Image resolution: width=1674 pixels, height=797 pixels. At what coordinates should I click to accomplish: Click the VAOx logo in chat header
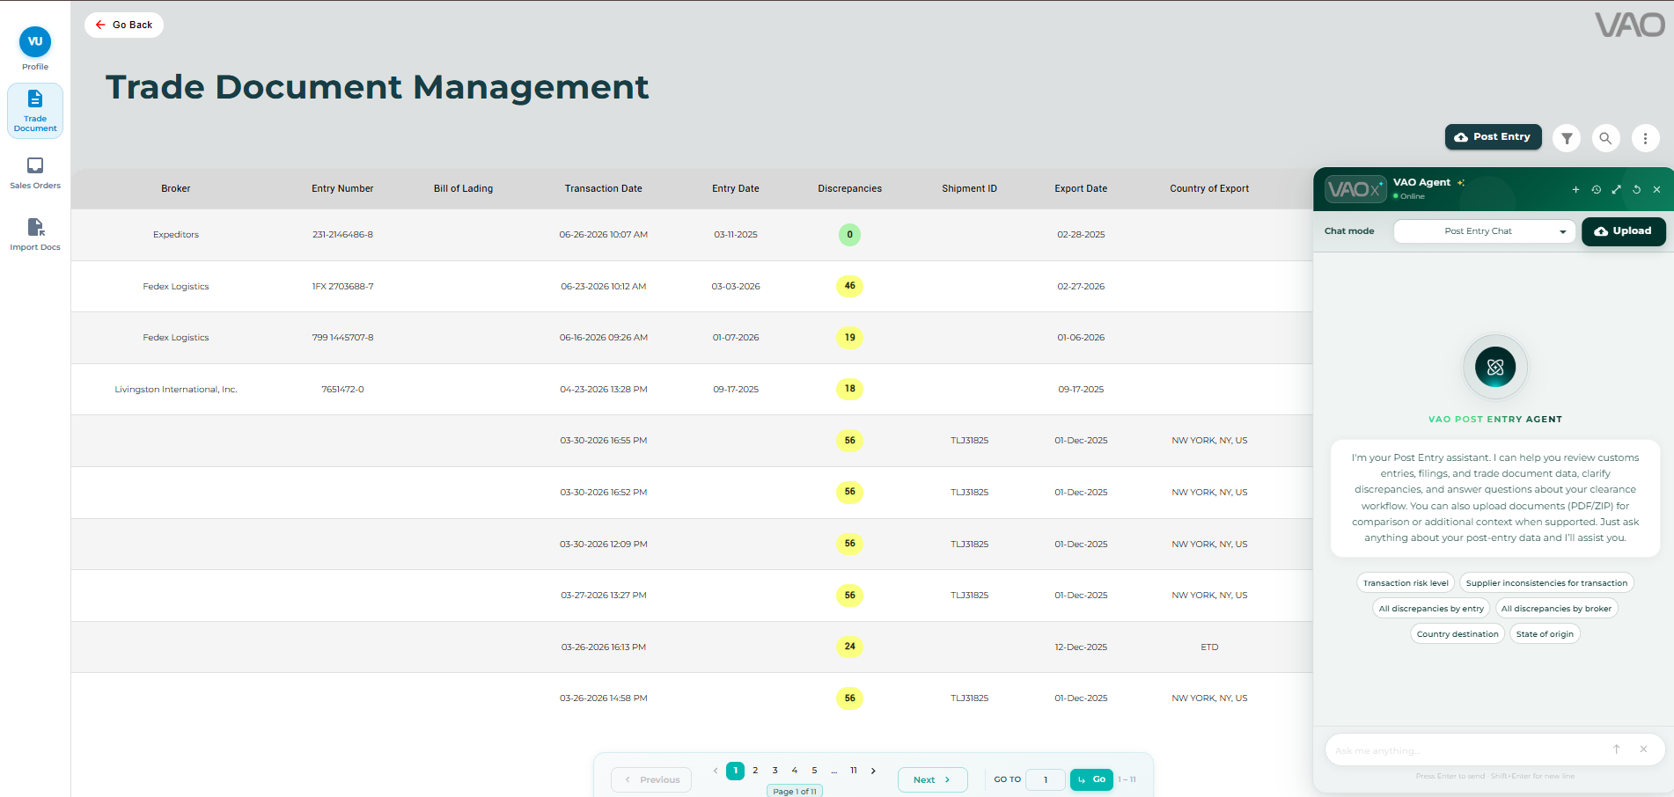point(1355,189)
